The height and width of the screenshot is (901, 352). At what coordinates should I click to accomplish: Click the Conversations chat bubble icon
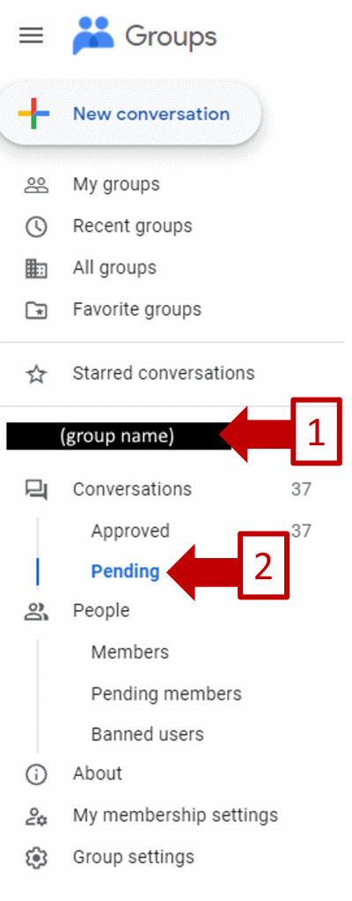(36, 490)
